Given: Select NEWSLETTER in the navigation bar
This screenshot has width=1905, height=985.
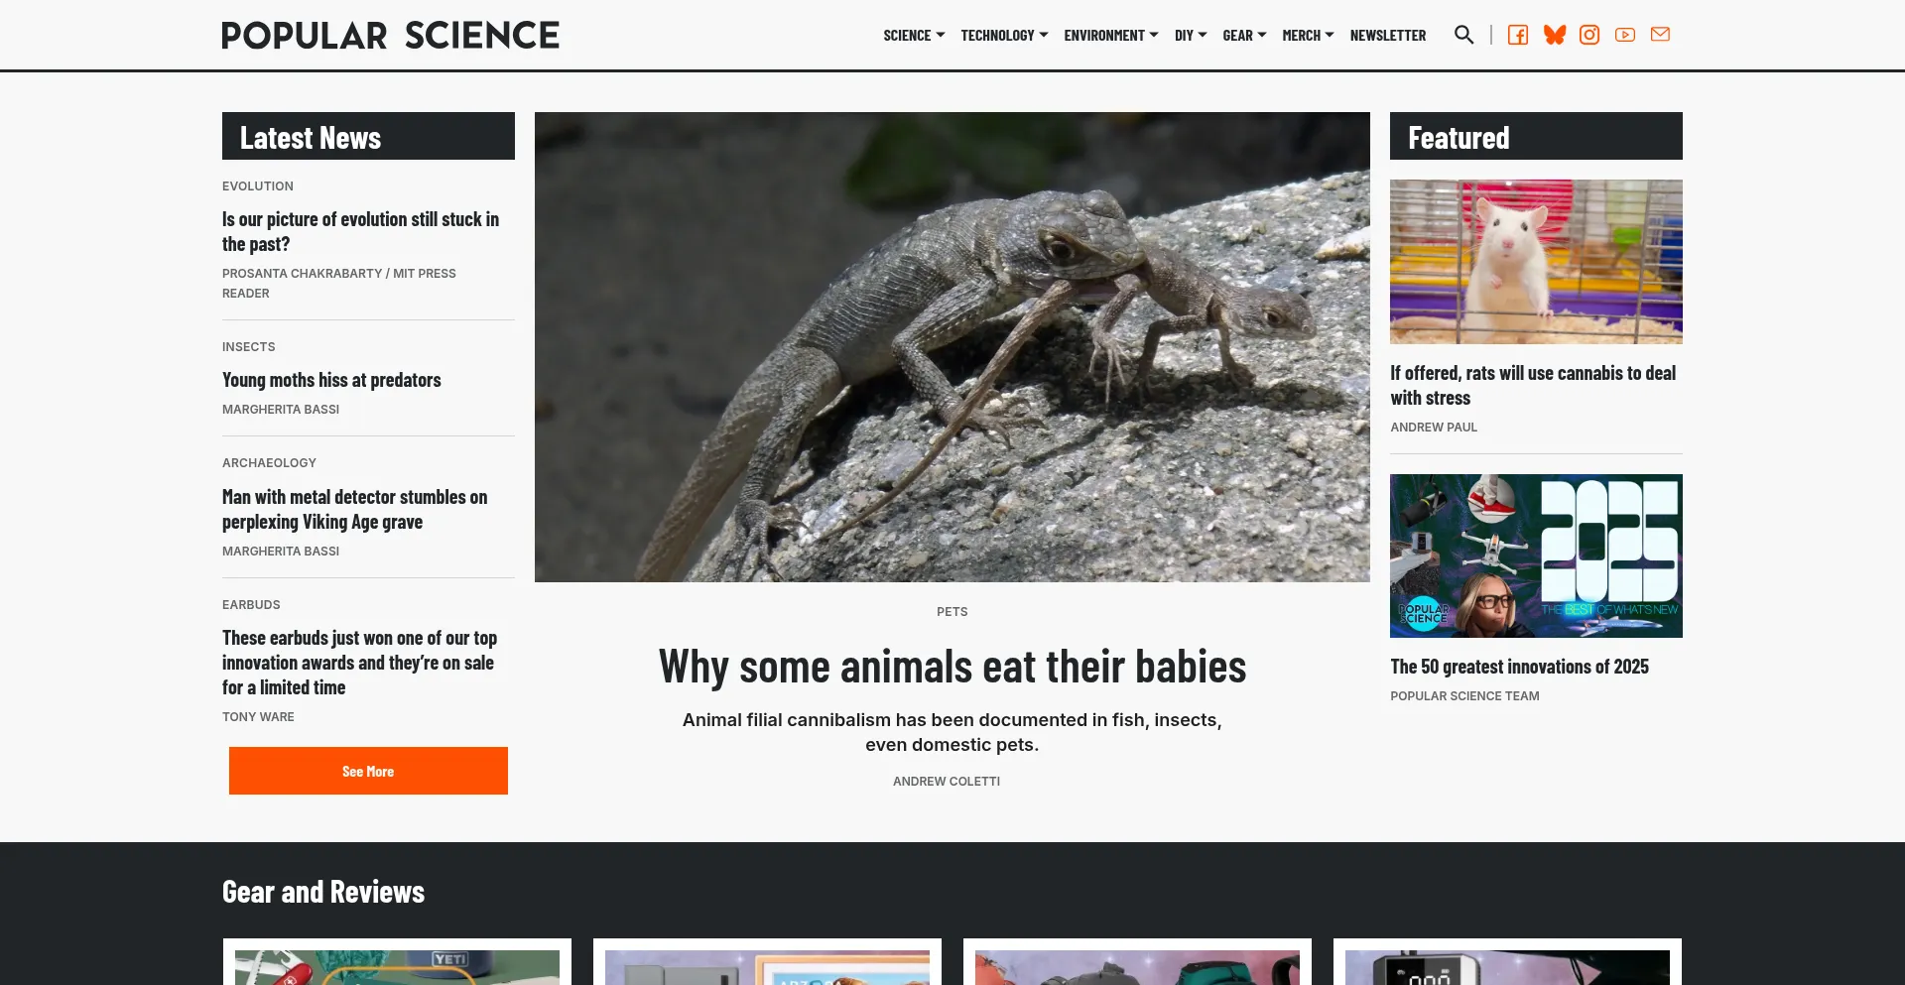Looking at the screenshot, I should [x=1387, y=35].
